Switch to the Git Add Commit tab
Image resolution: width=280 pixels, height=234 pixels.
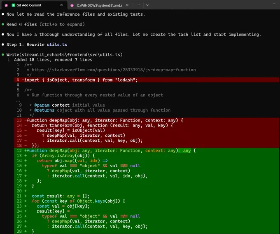click(x=34, y=5)
